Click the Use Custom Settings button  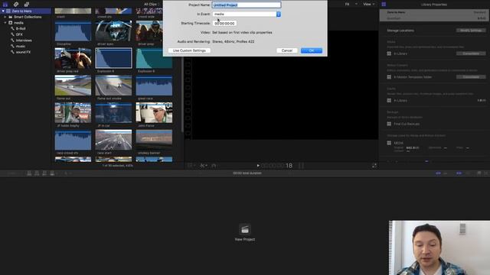(x=189, y=50)
